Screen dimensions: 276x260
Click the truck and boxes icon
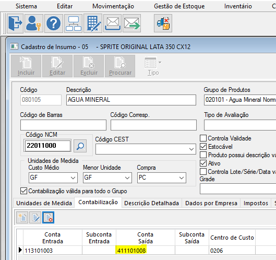pos(163,23)
